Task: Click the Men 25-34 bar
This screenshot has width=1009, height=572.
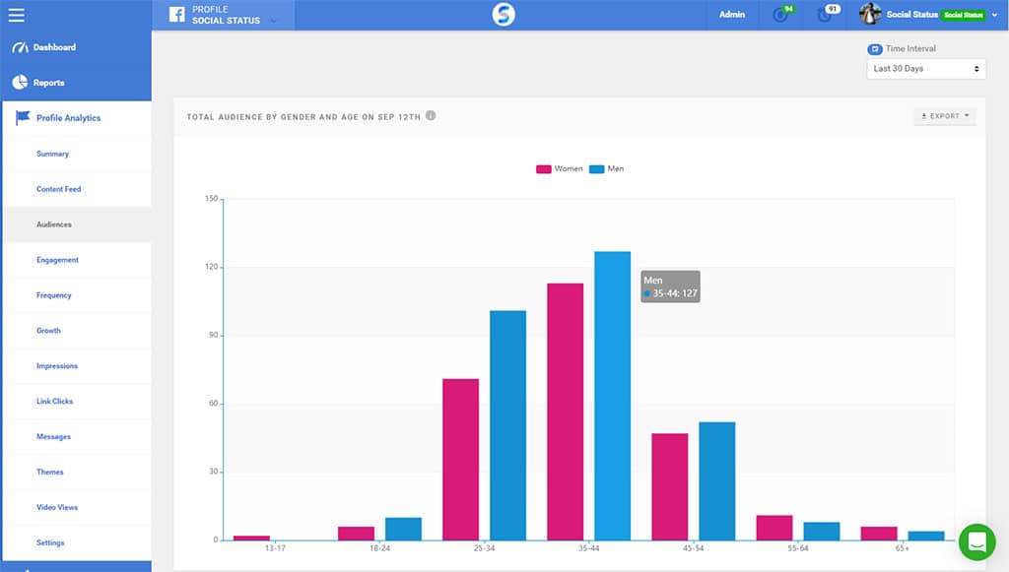Action: pos(507,425)
